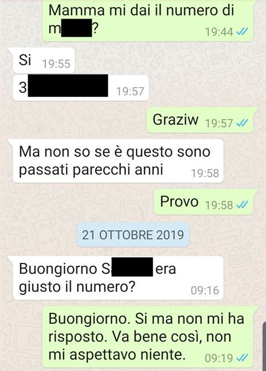Tap the redacted name after Buongiorno S
Viewport: 266px width, 371px height.
point(132,267)
